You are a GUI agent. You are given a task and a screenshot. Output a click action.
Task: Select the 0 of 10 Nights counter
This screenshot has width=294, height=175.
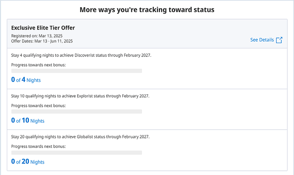[28, 121]
